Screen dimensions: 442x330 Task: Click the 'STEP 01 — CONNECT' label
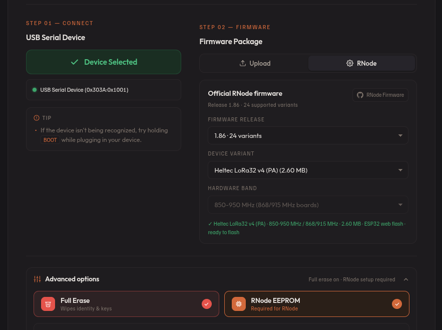point(60,23)
